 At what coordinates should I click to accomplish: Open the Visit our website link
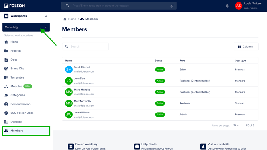(x=218, y=144)
